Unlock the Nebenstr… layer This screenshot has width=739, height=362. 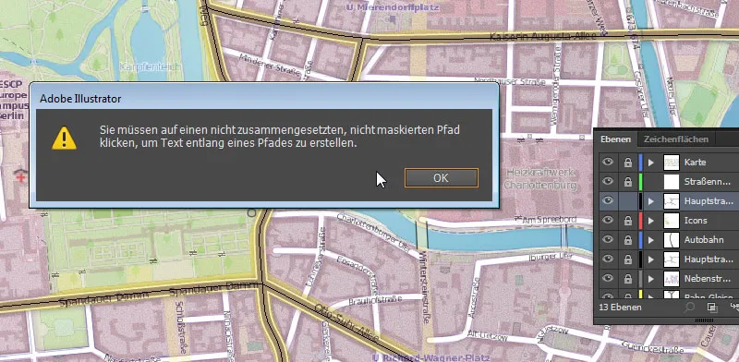[x=628, y=279]
